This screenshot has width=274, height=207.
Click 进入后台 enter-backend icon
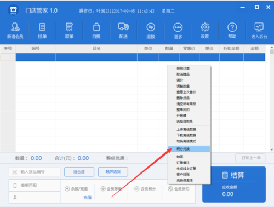pyautogui.click(x=259, y=27)
